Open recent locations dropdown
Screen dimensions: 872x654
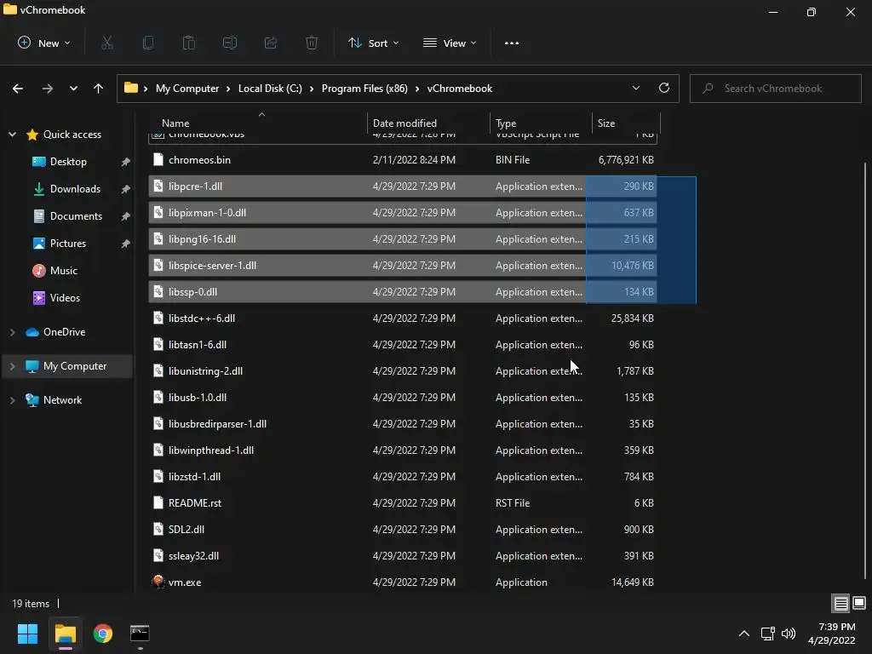[x=73, y=89]
